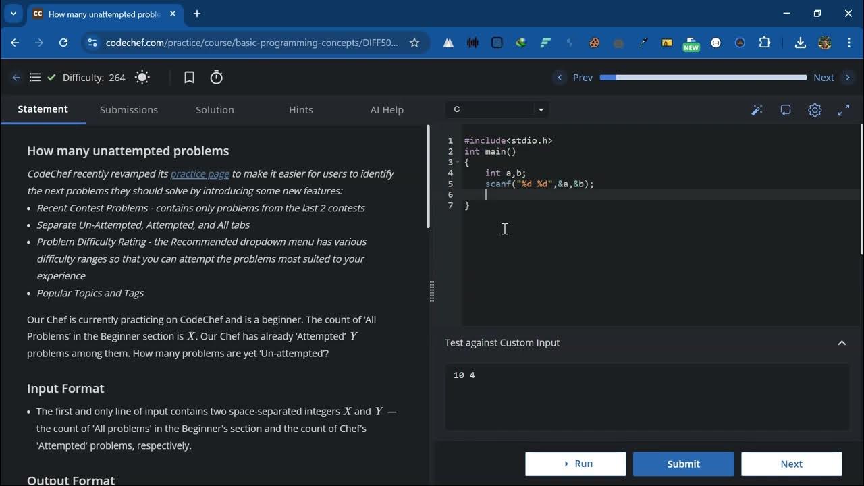This screenshot has width=864, height=486.
Task: Click the Submit button
Action: (684, 464)
